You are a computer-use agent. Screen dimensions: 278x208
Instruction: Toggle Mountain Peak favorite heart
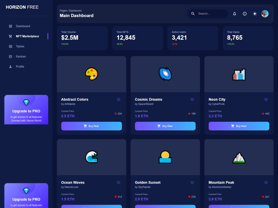(x=266, y=183)
